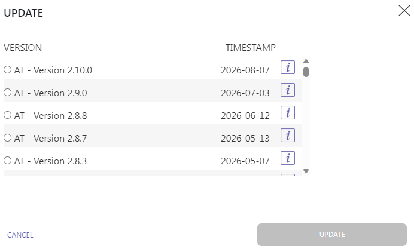The image size is (414, 252).
Task: Click the AT - Version 2.8.3 label
Action: (x=50, y=161)
